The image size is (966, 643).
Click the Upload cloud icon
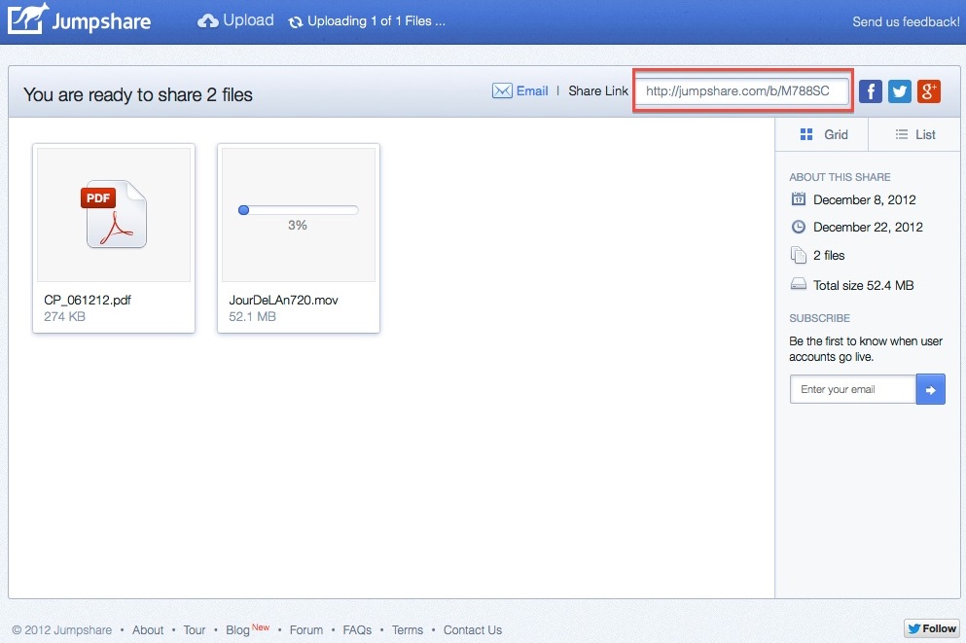point(207,20)
